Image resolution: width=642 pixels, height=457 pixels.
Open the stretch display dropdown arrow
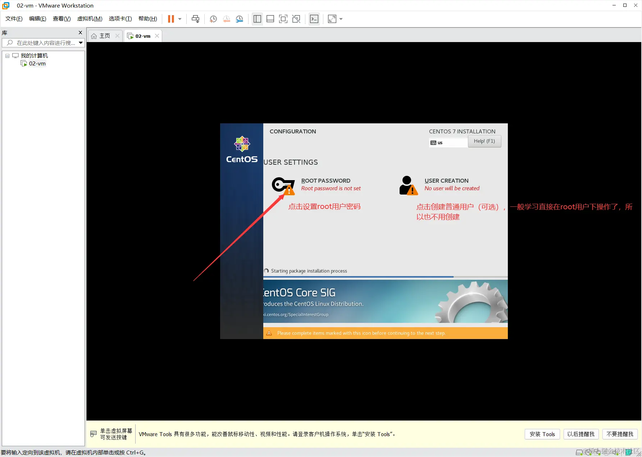[341, 19]
